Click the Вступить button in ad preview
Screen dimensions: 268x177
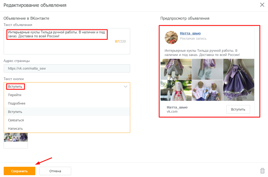238,109
